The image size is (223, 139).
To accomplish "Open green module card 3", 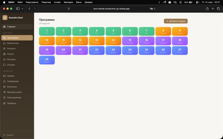I will pos(80,31).
